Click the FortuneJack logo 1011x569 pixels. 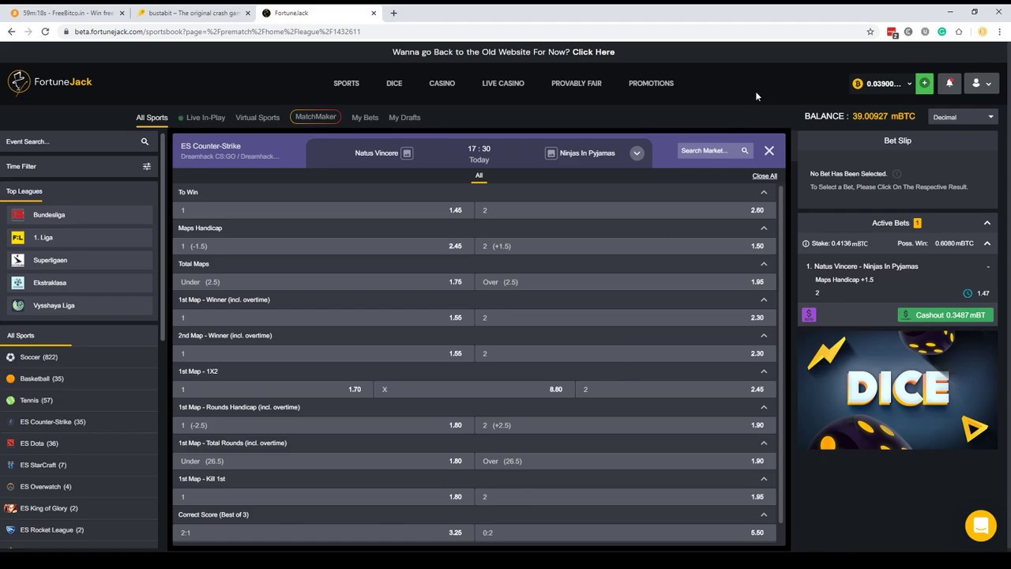pyautogui.click(x=51, y=81)
